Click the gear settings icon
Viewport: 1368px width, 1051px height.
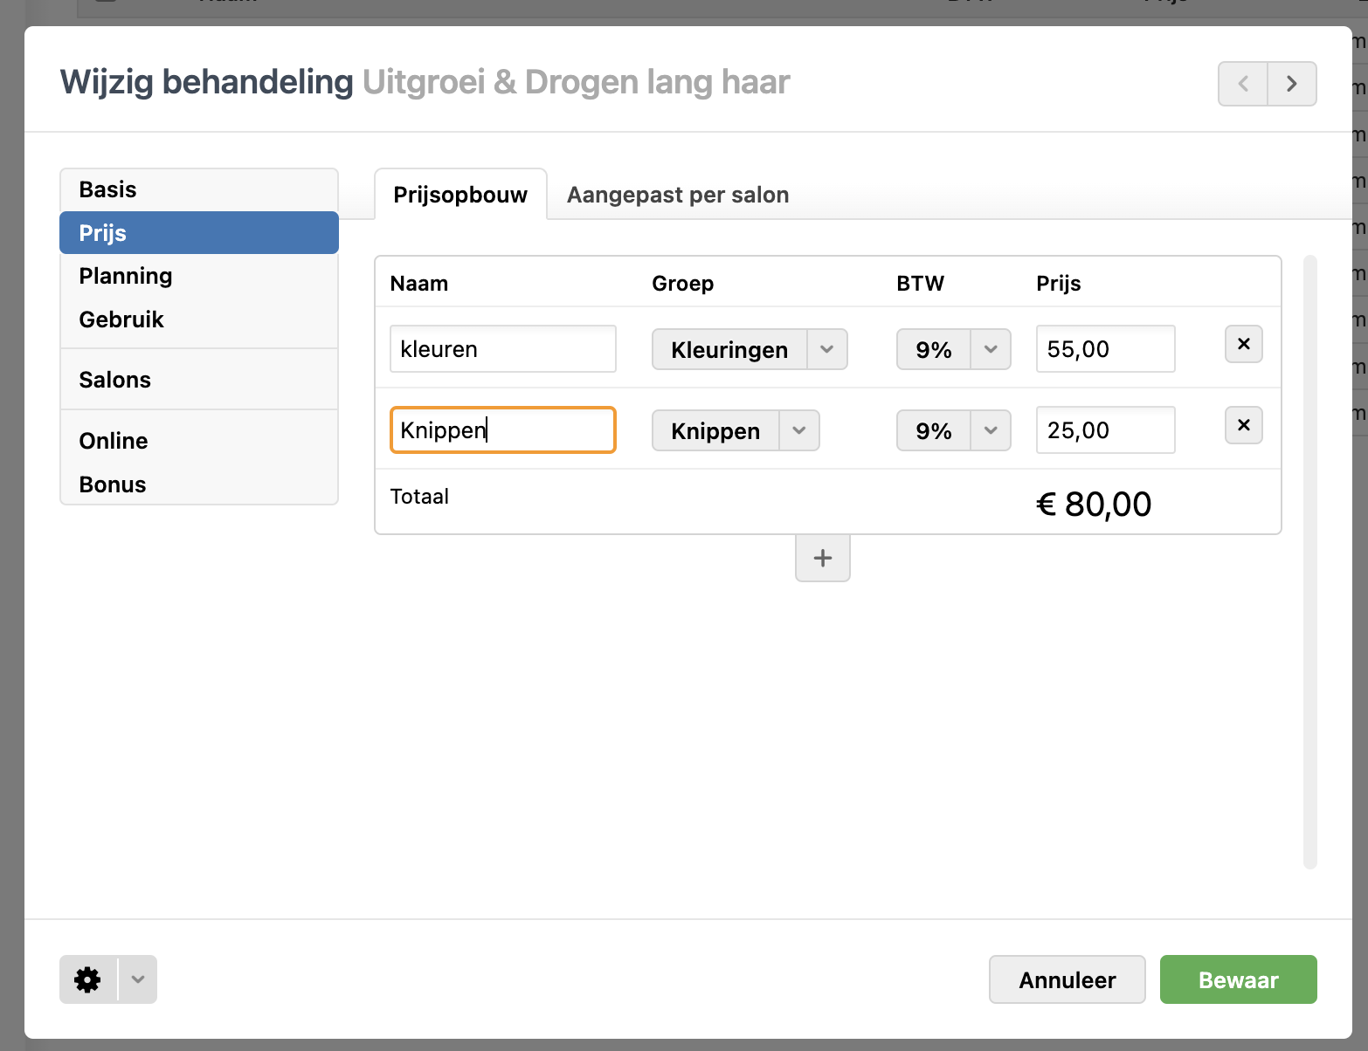[x=88, y=979]
